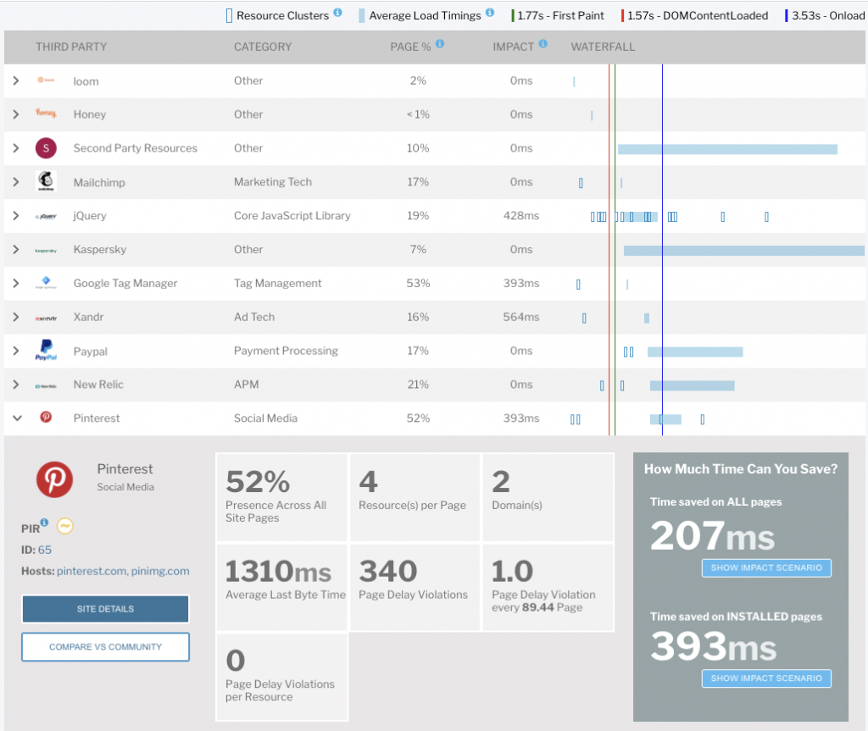Click the red DOMContentLoaded legend marker
This screenshot has width=868, height=731.
pyautogui.click(x=623, y=15)
